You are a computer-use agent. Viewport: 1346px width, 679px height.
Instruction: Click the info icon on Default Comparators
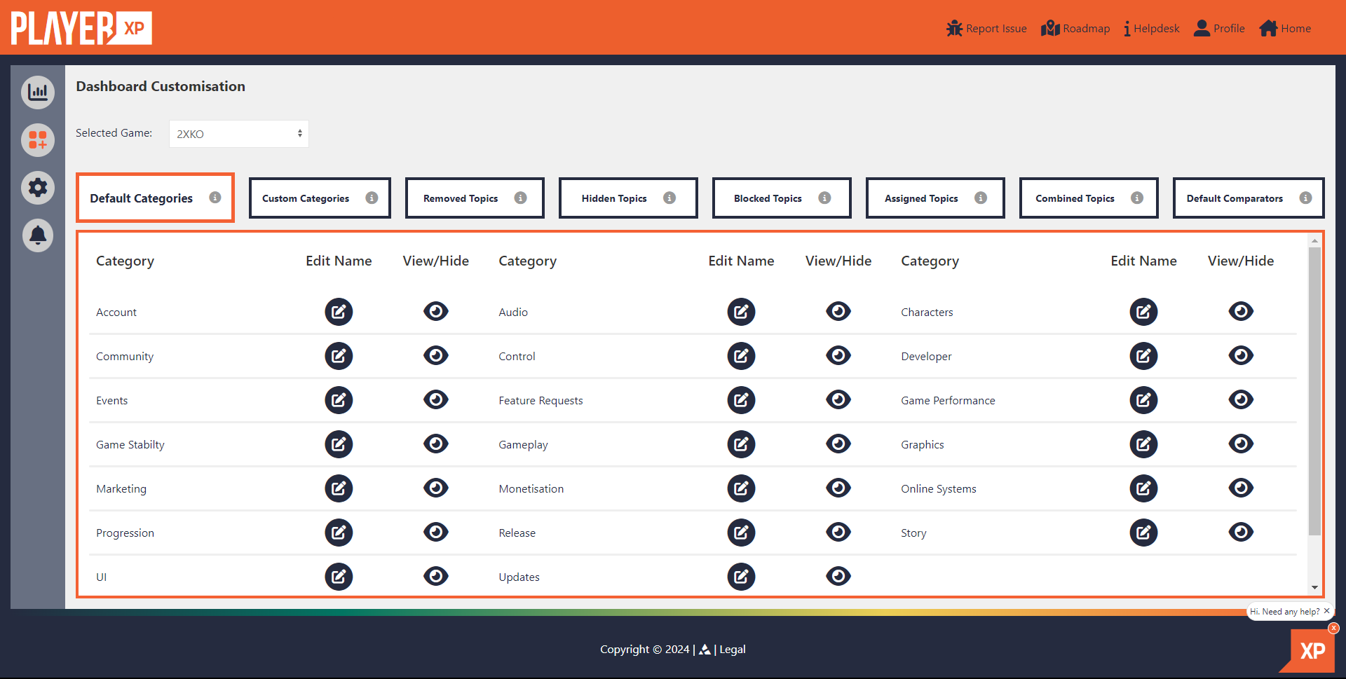click(1305, 198)
